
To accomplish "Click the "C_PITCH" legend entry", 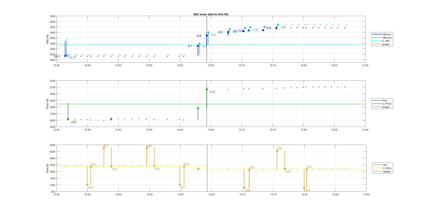I will click(x=382, y=104).
